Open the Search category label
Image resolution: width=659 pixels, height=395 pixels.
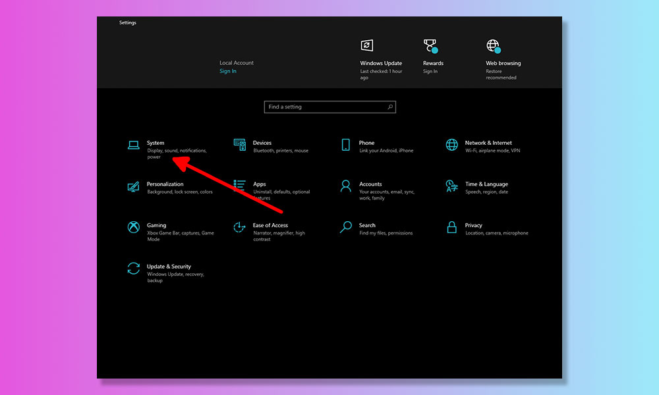(x=367, y=225)
